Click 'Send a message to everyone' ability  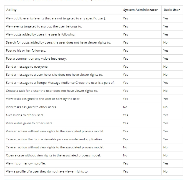(x=27, y=67)
